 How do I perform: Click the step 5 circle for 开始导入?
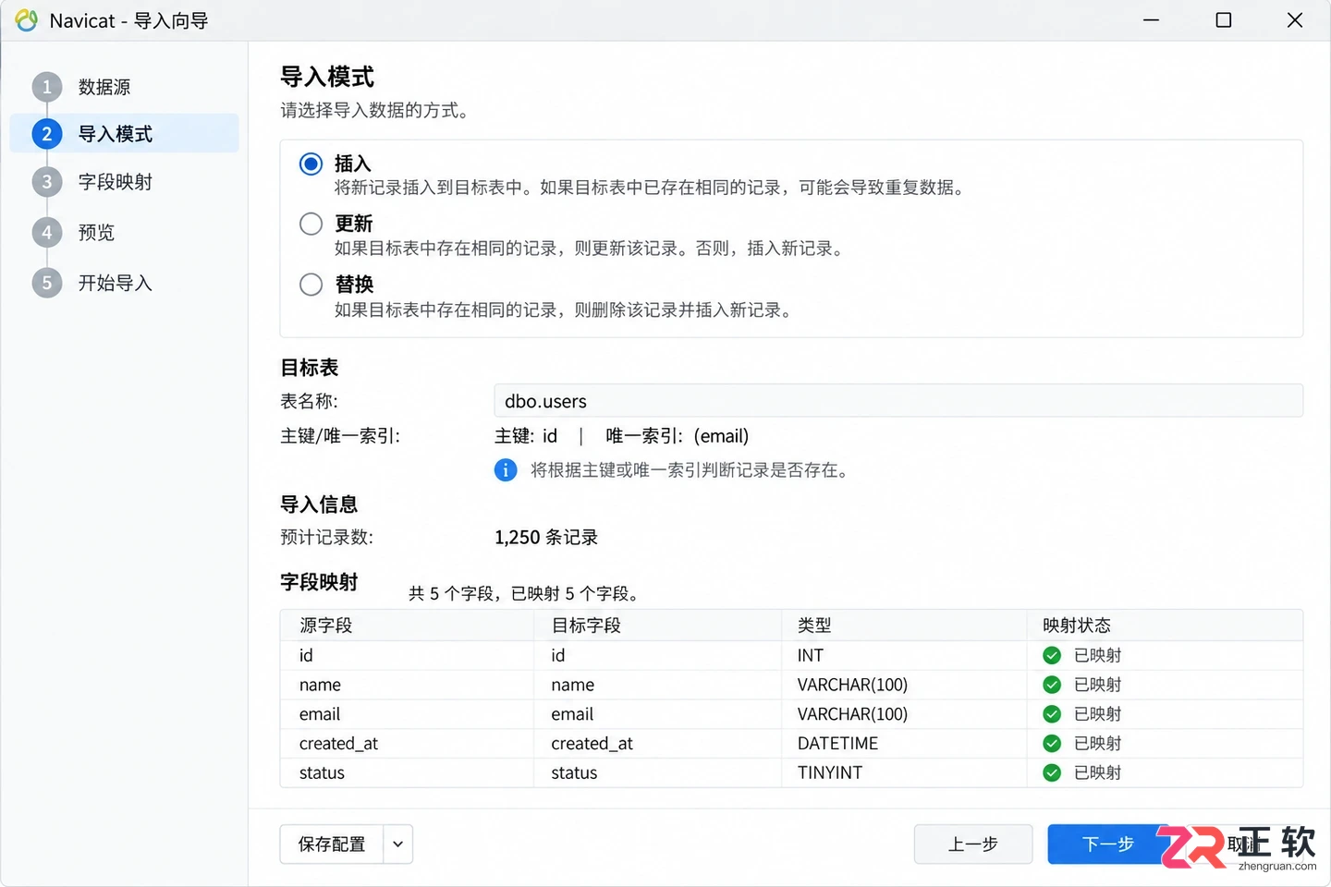(x=47, y=283)
